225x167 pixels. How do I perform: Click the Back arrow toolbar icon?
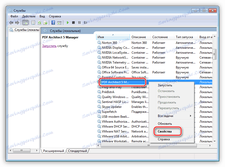(11, 23)
